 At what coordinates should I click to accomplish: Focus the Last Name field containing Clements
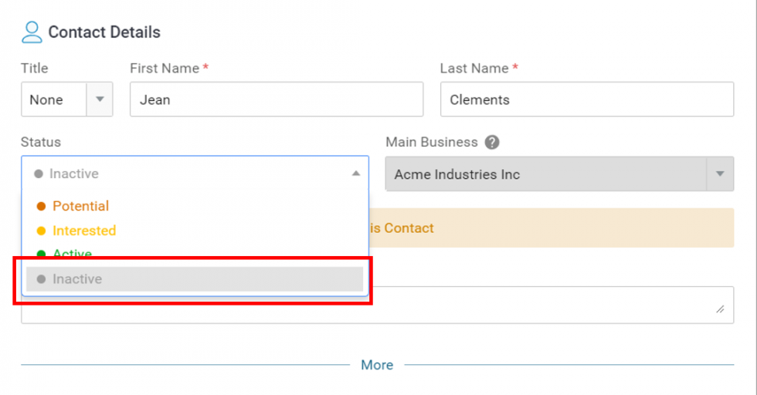(586, 100)
